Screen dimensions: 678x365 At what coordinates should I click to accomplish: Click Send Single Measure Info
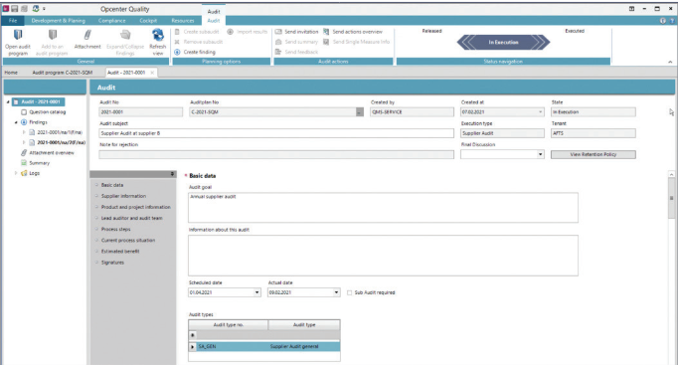(x=356, y=42)
